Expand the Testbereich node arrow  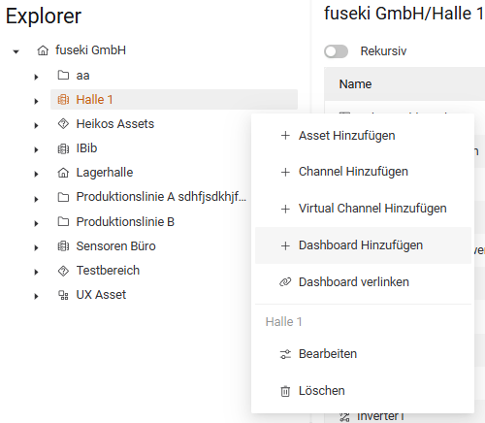36,272
